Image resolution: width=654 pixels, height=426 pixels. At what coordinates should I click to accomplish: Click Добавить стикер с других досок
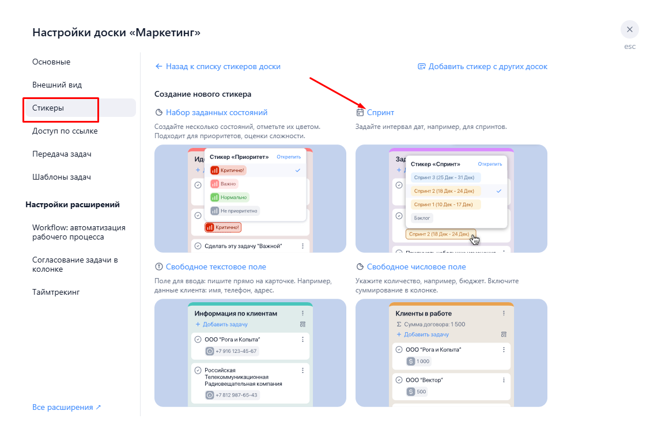click(487, 66)
